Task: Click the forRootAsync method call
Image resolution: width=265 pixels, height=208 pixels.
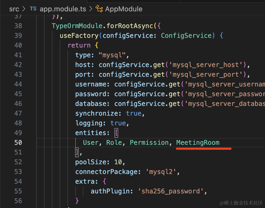Action: pos(130,26)
